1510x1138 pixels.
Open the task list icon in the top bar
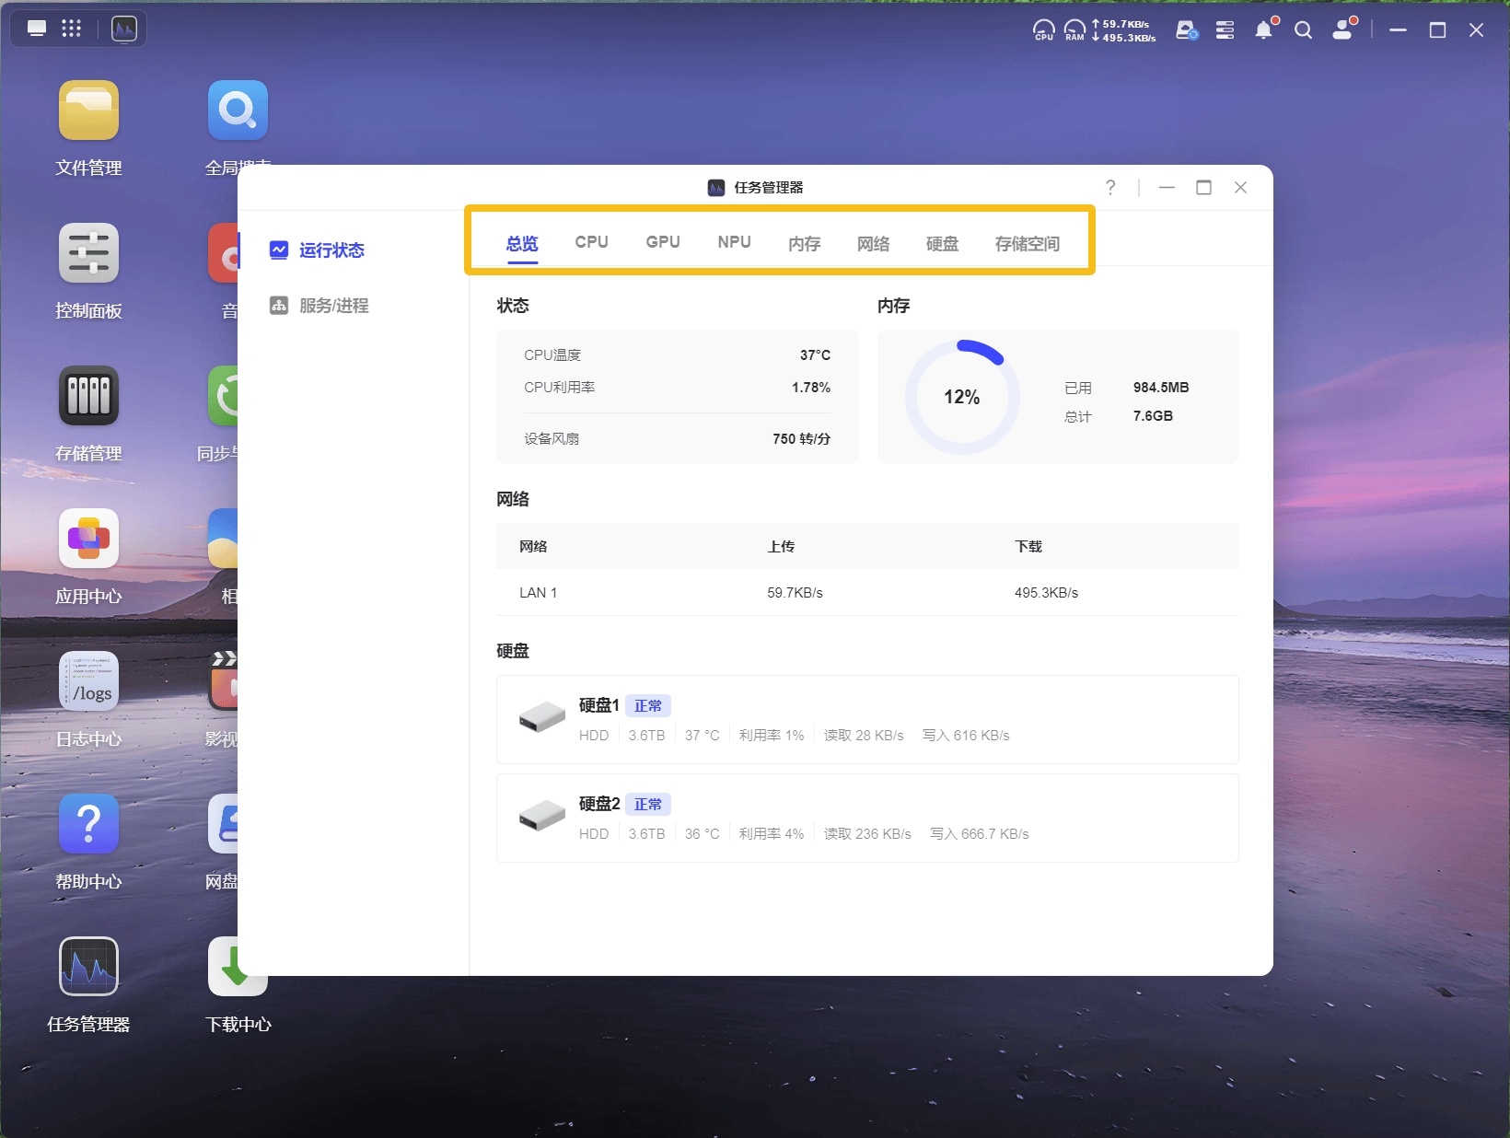[1225, 30]
